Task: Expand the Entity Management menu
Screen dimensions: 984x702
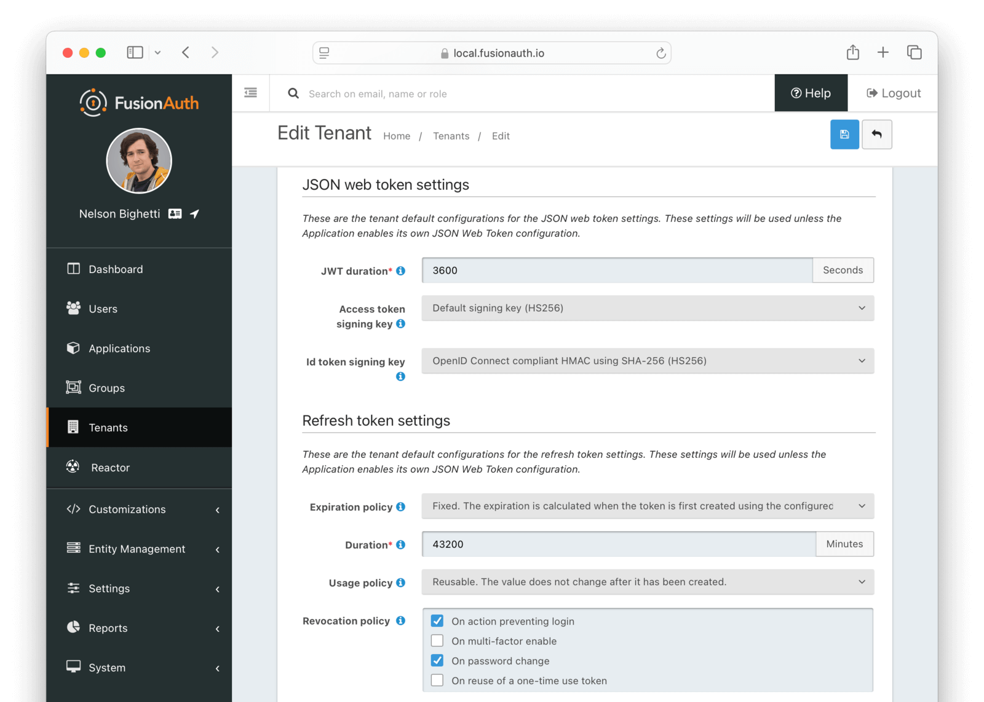Action: tap(136, 549)
